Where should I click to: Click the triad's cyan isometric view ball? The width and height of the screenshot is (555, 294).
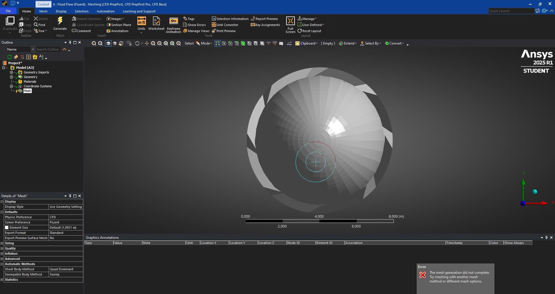click(535, 192)
